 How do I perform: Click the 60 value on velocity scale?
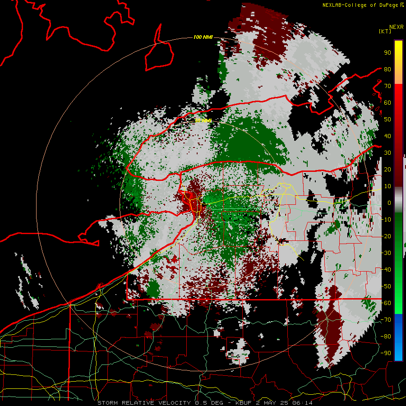tap(388, 102)
